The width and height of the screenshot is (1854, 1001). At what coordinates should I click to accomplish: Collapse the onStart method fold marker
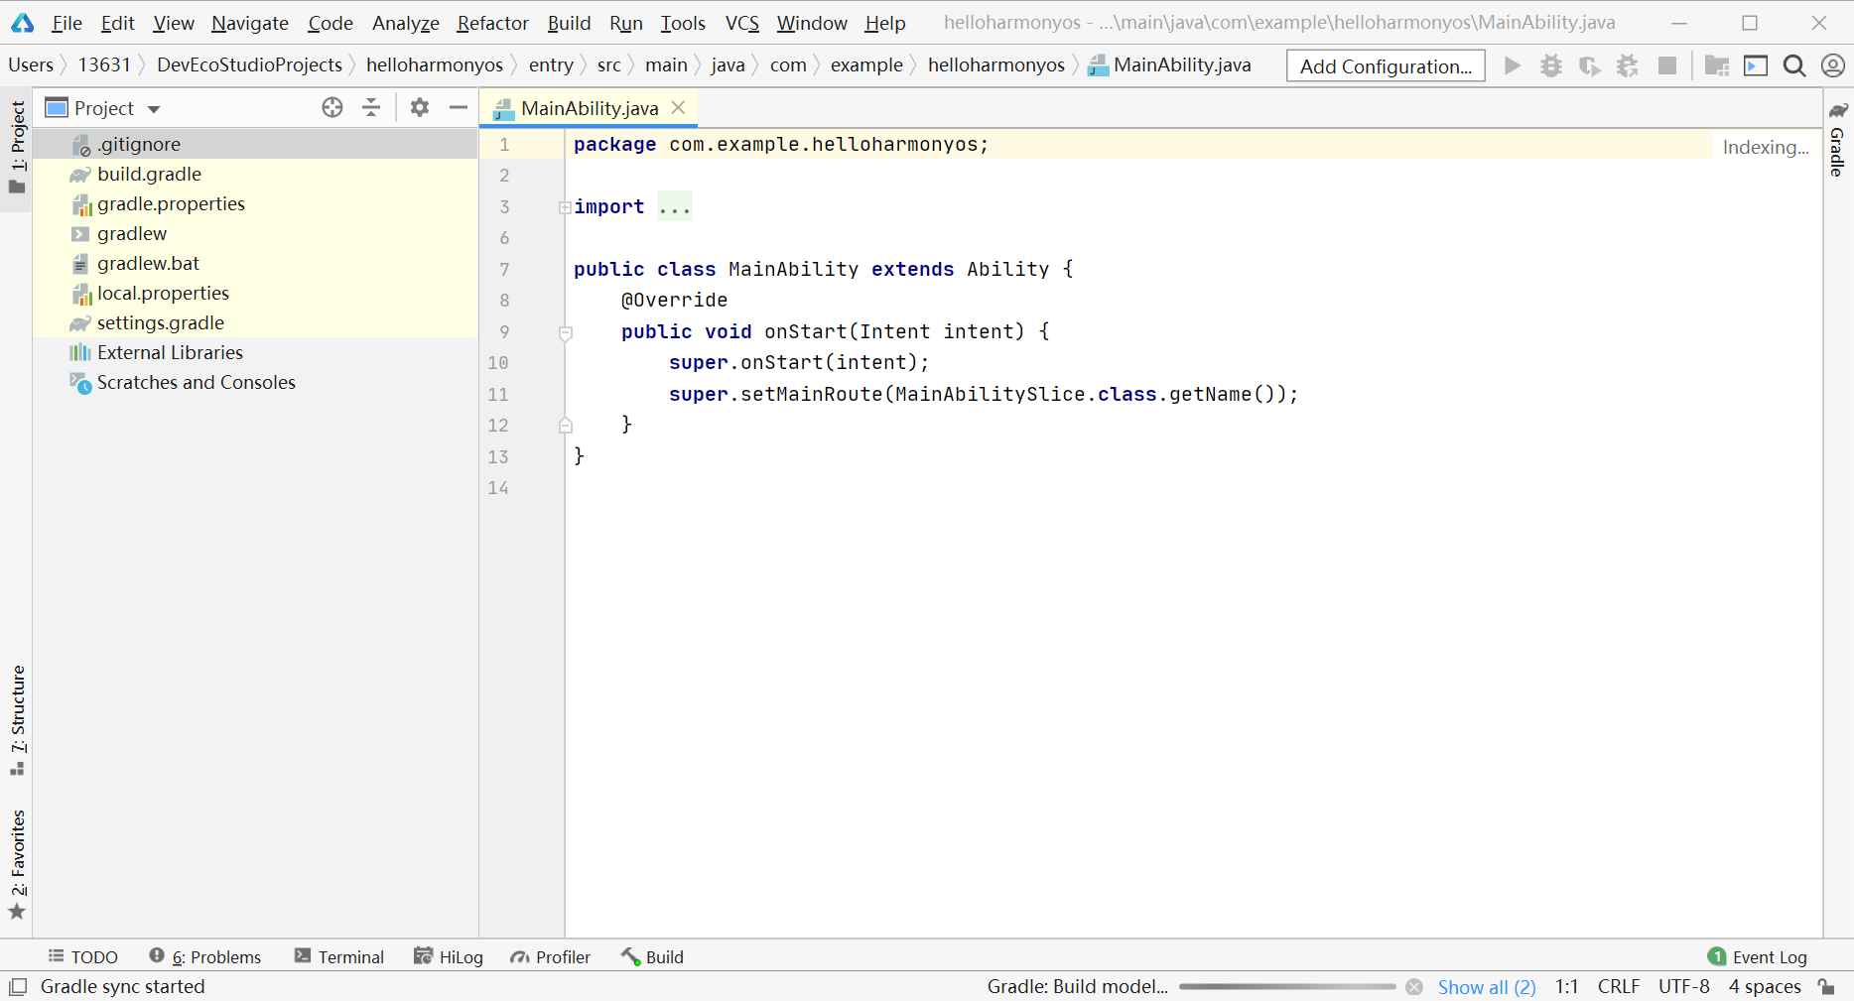566,333
